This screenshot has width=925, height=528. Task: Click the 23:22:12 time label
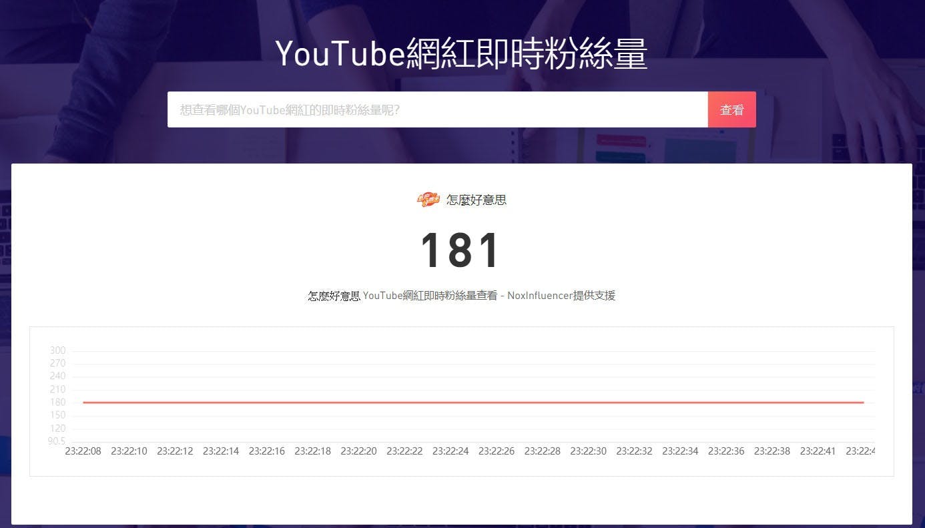point(175,451)
